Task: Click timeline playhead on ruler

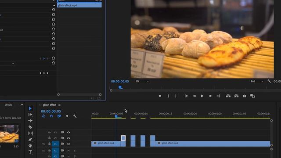Action: 116,116
